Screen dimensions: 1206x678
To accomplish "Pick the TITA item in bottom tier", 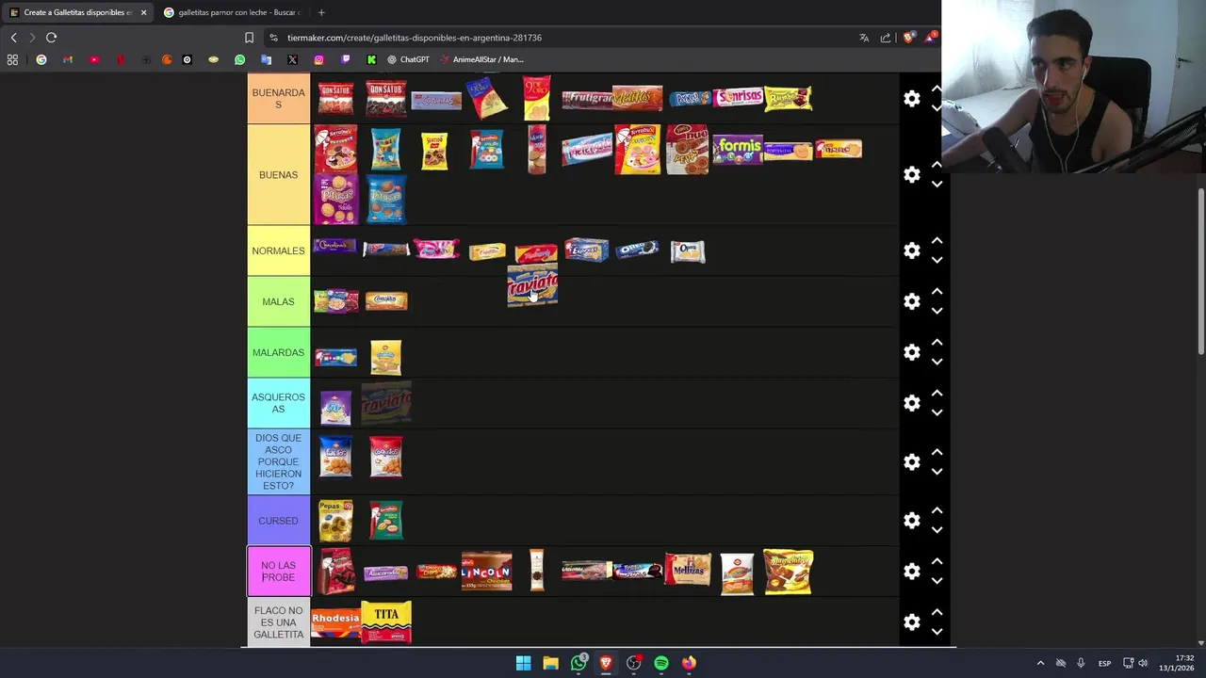I will click(386, 622).
